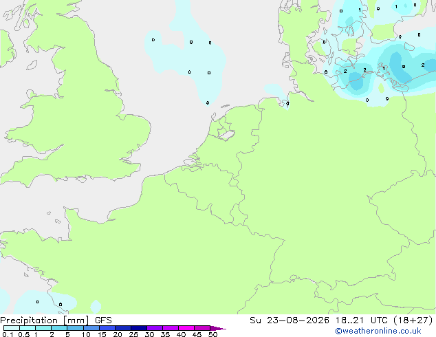Select the 35–40 mm legend color box
Screen dimensions: 436x337
click(171, 328)
